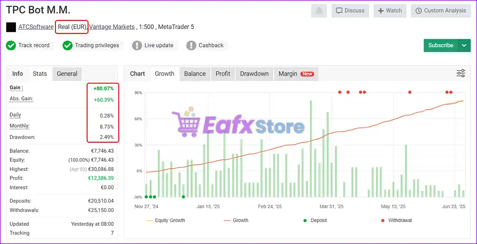Expand the Subscribe dropdown arrow

(464, 45)
